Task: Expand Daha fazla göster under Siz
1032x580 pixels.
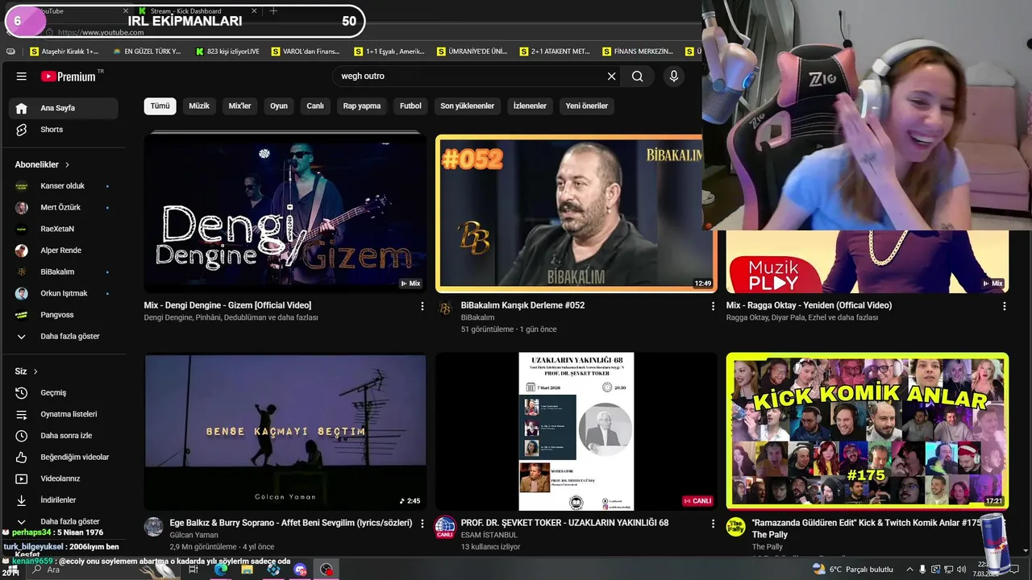Action: [64, 521]
